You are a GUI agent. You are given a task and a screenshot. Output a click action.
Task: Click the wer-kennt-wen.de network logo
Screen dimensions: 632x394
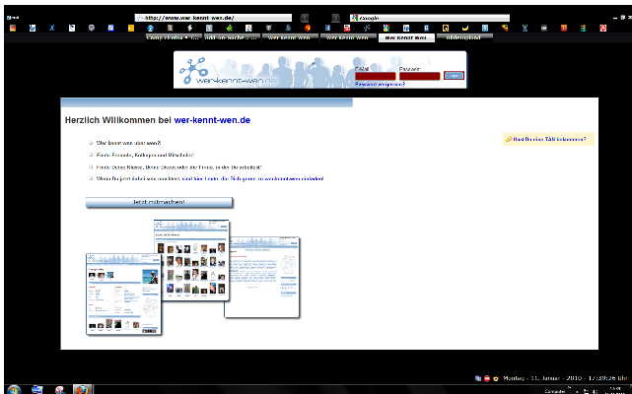tap(193, 70)
